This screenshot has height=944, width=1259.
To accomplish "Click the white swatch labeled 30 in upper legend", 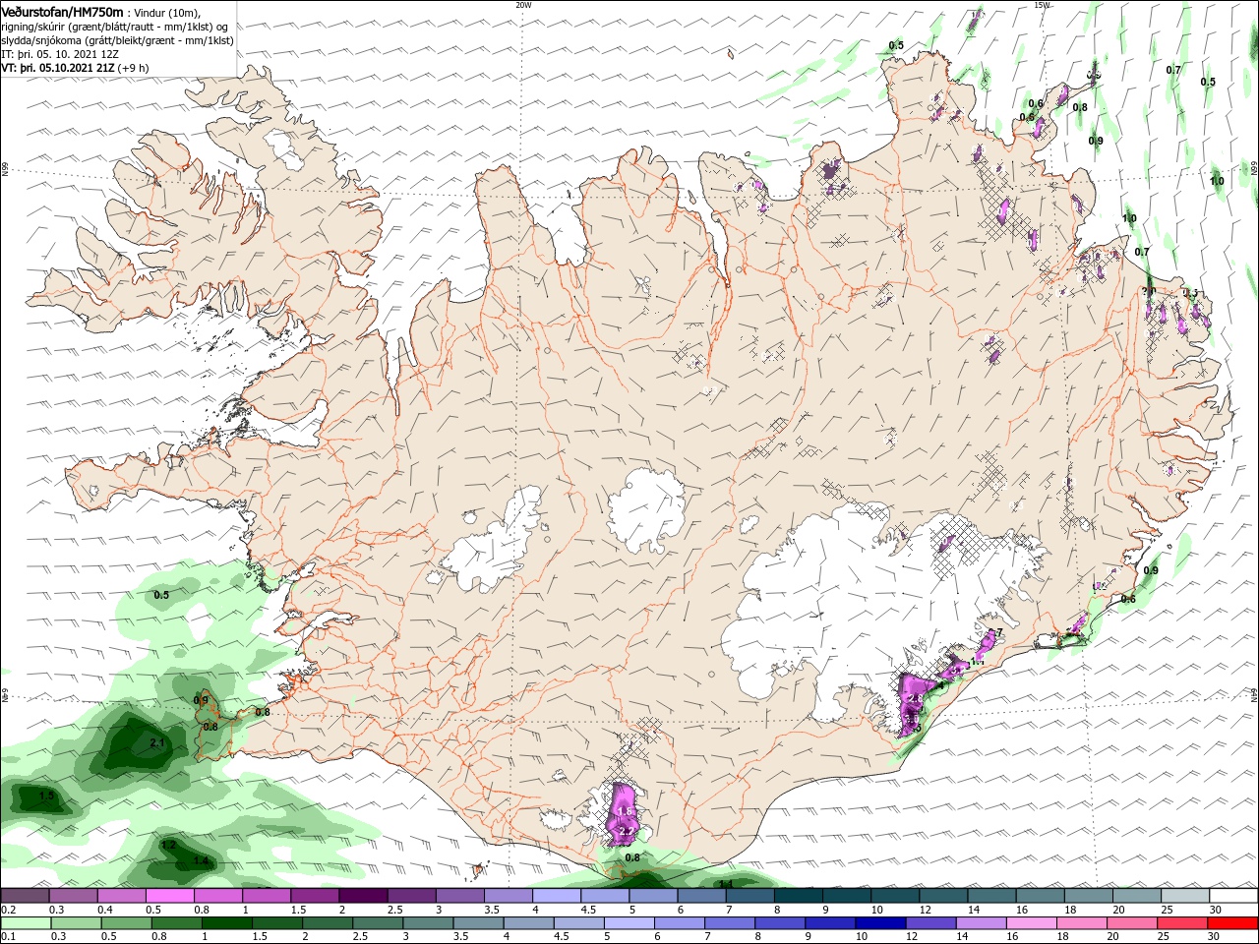I will point(1231,896).
